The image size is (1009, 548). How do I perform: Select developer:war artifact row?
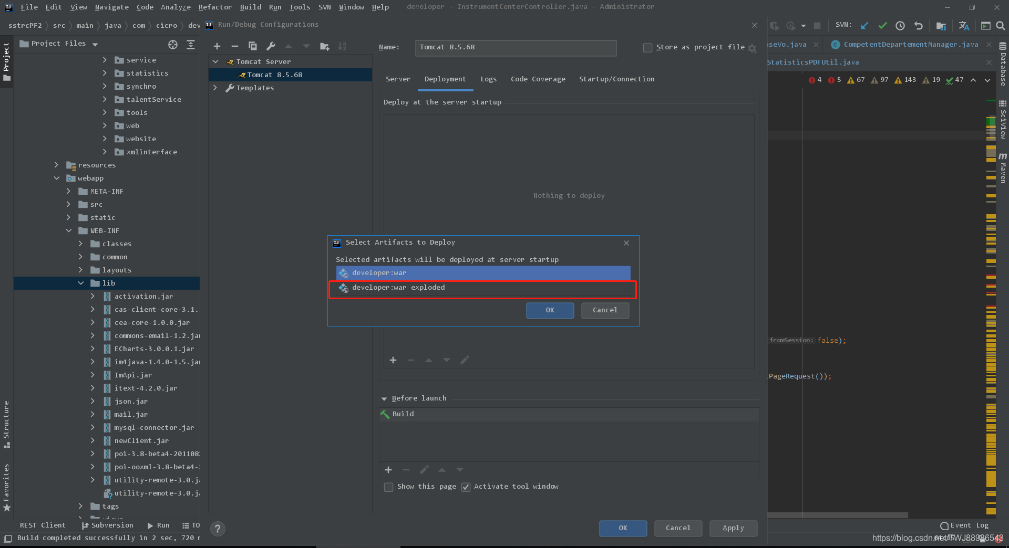pyautogui.click(x=483, y=273)
